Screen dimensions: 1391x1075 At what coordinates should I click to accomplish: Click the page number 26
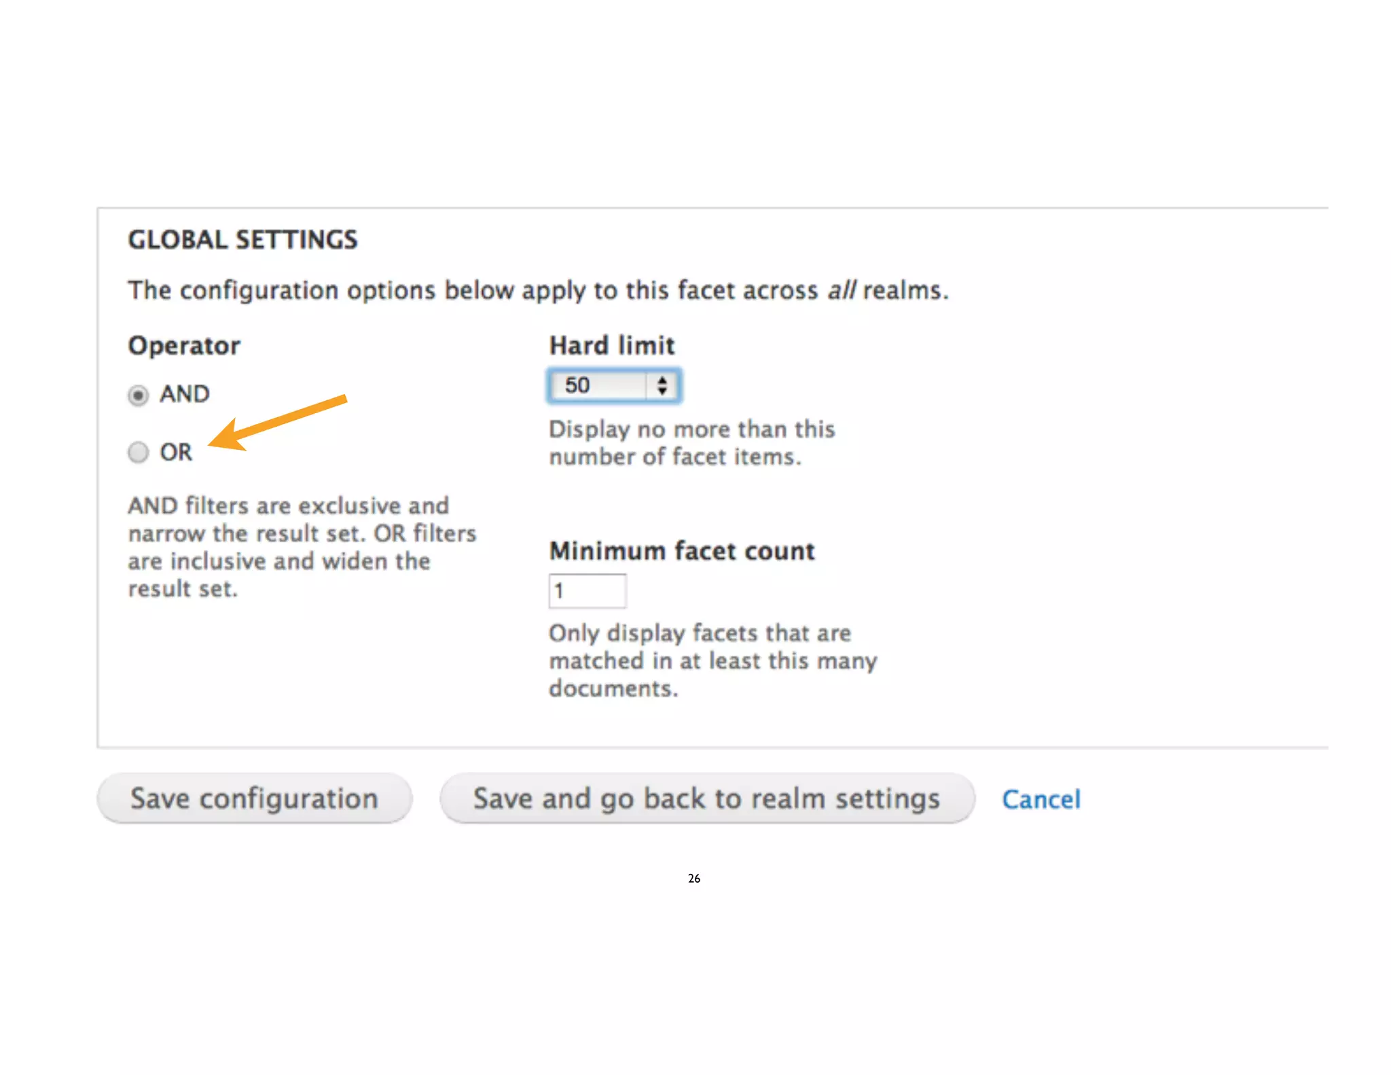coord(694,879)
